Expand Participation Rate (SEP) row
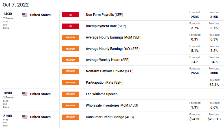224x129 pixels. point(142,83)
